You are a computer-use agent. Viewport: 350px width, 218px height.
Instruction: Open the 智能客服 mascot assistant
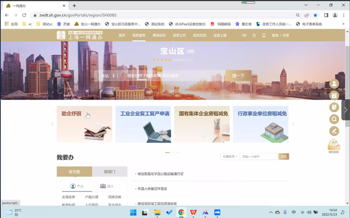[333, 146]
